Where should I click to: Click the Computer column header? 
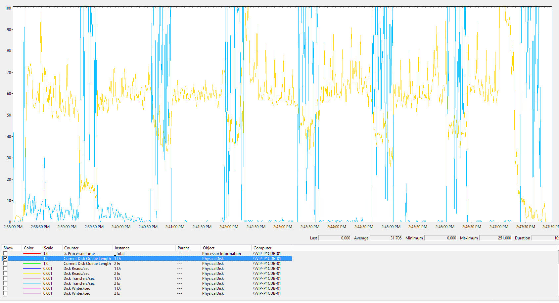coord(272,248)
